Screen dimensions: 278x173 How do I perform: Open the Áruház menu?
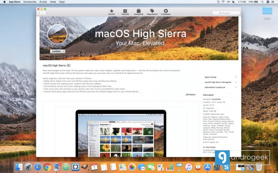[x=43, y=2]
